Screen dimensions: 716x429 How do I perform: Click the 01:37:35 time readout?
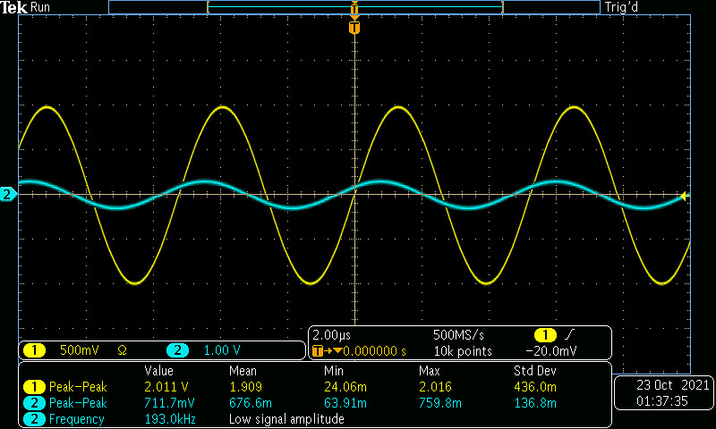click(x=662, y=401)
